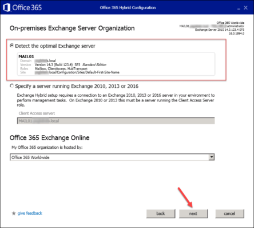Image resolution: width=254 pixels, height=228 pixels.
Task: Click the On-premises Exchange Server Organization heading
Action: 72,28
